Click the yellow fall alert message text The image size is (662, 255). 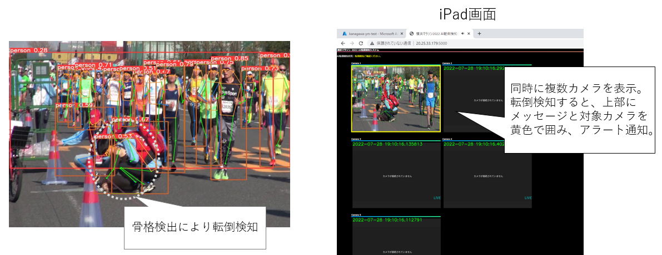(x=368, y=55)
